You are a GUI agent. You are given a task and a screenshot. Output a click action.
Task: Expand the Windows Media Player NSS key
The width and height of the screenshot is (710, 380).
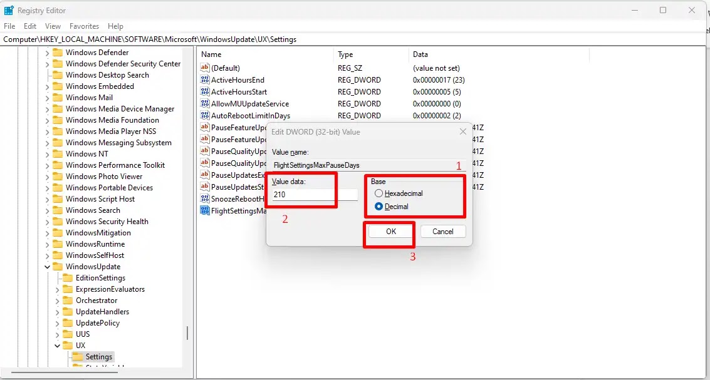(x=47, y=131)
